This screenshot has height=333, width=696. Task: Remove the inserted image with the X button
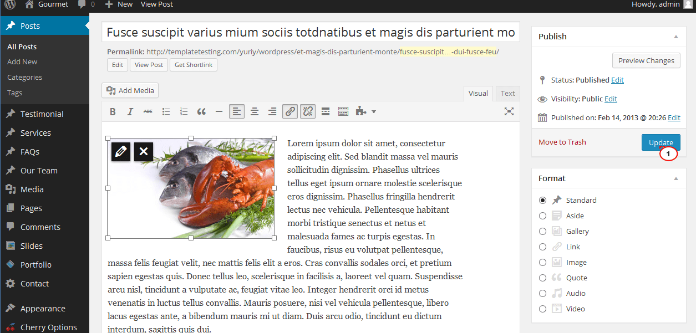(x=143, y=151)
